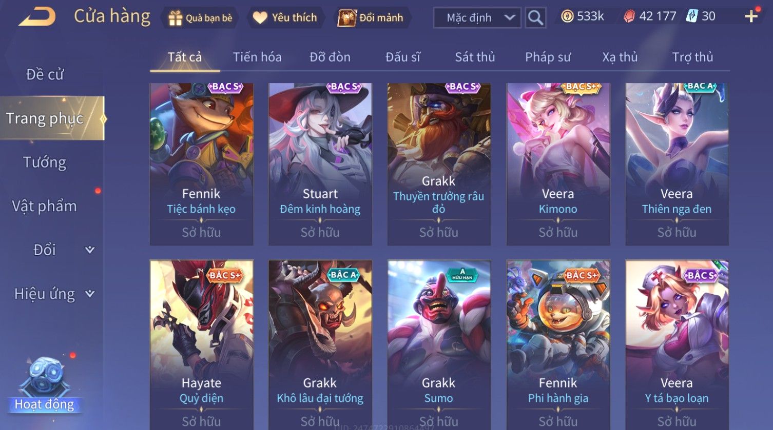This screenshot has height=430, width=773.
Task: Open the Hayate Quỷ diện skin card
Action: [202, 344]
